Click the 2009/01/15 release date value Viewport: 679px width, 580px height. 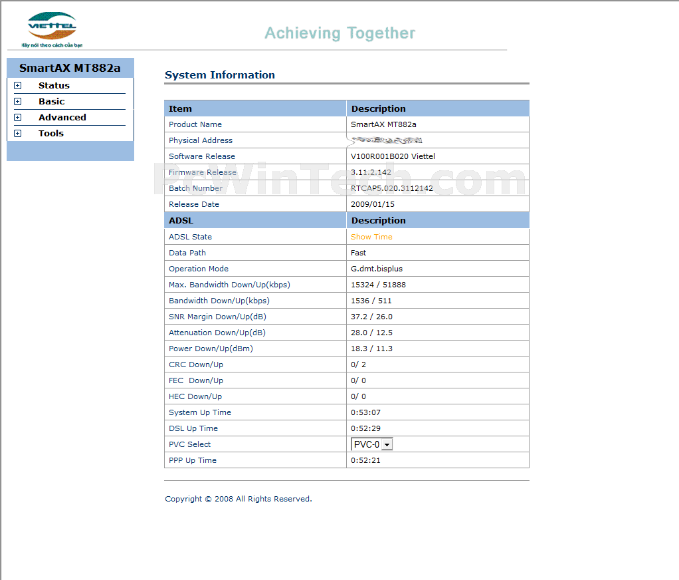[x=373, y=204]
